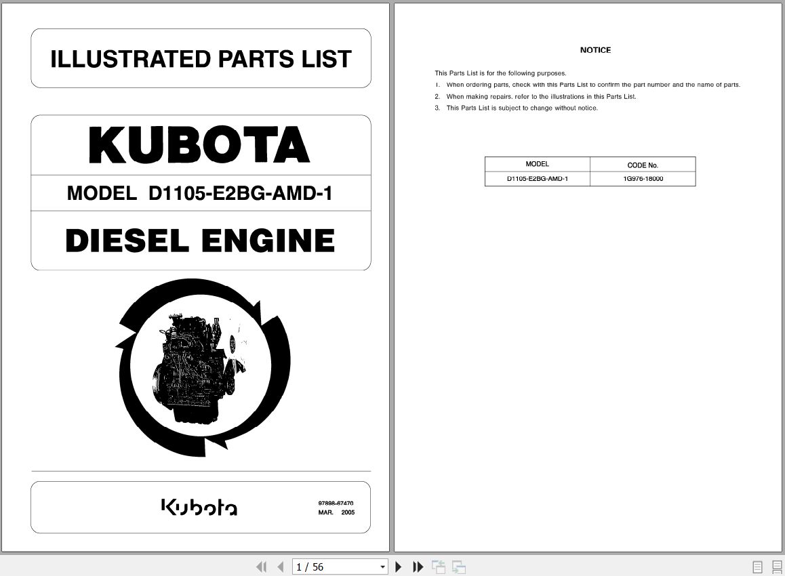Screen dimensions: 785x576
Task: Click the table cell D1105-E2BG-AMD-1
Action: [x=537, y=179]
